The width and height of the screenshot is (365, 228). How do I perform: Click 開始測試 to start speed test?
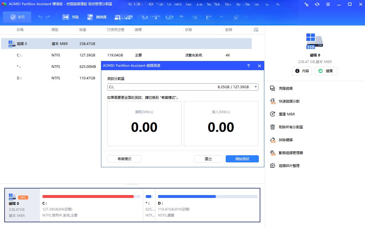[242, 159]
